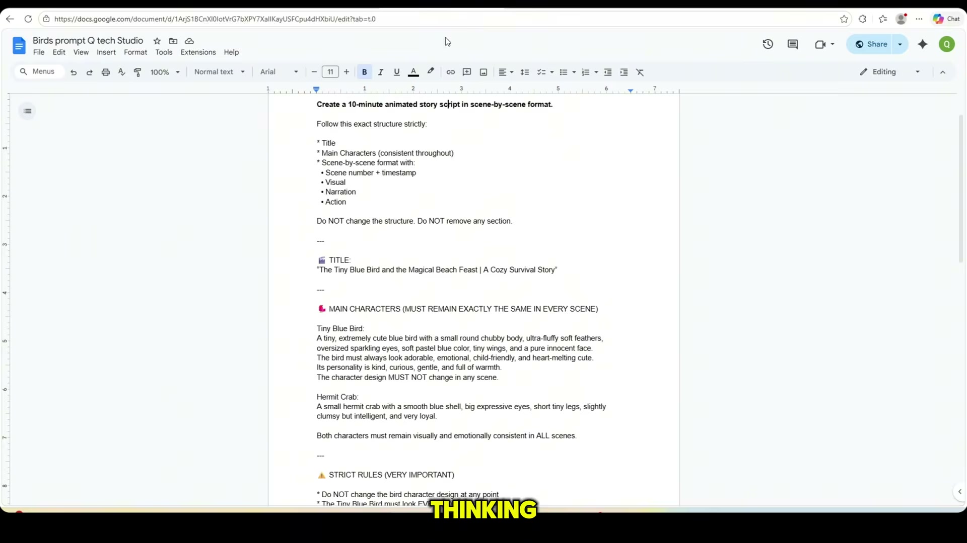
Task: Click the Share button
Action: click(x=871, y=44)
